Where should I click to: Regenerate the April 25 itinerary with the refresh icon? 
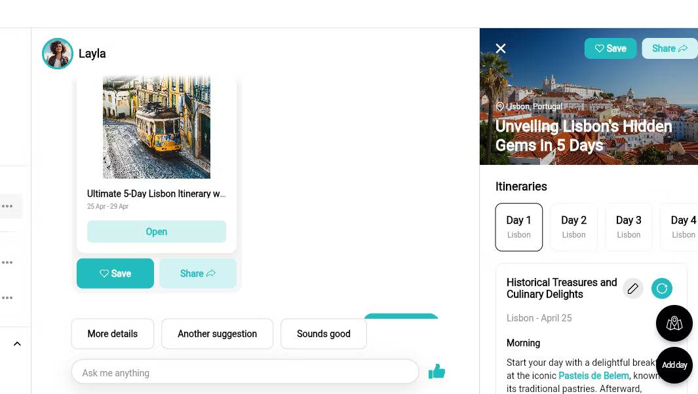[x=662, y=288]
